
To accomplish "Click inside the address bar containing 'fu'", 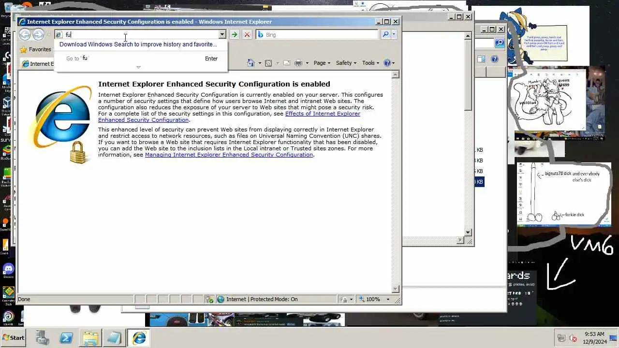I will [x=137, y=34].
